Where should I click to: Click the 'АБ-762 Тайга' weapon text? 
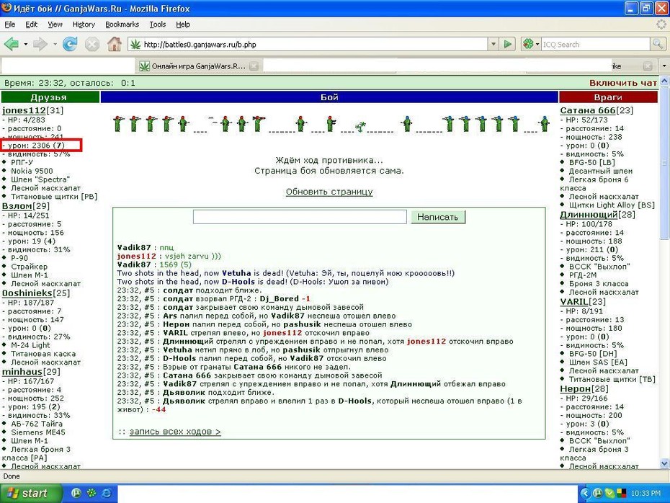pos(37,424)
